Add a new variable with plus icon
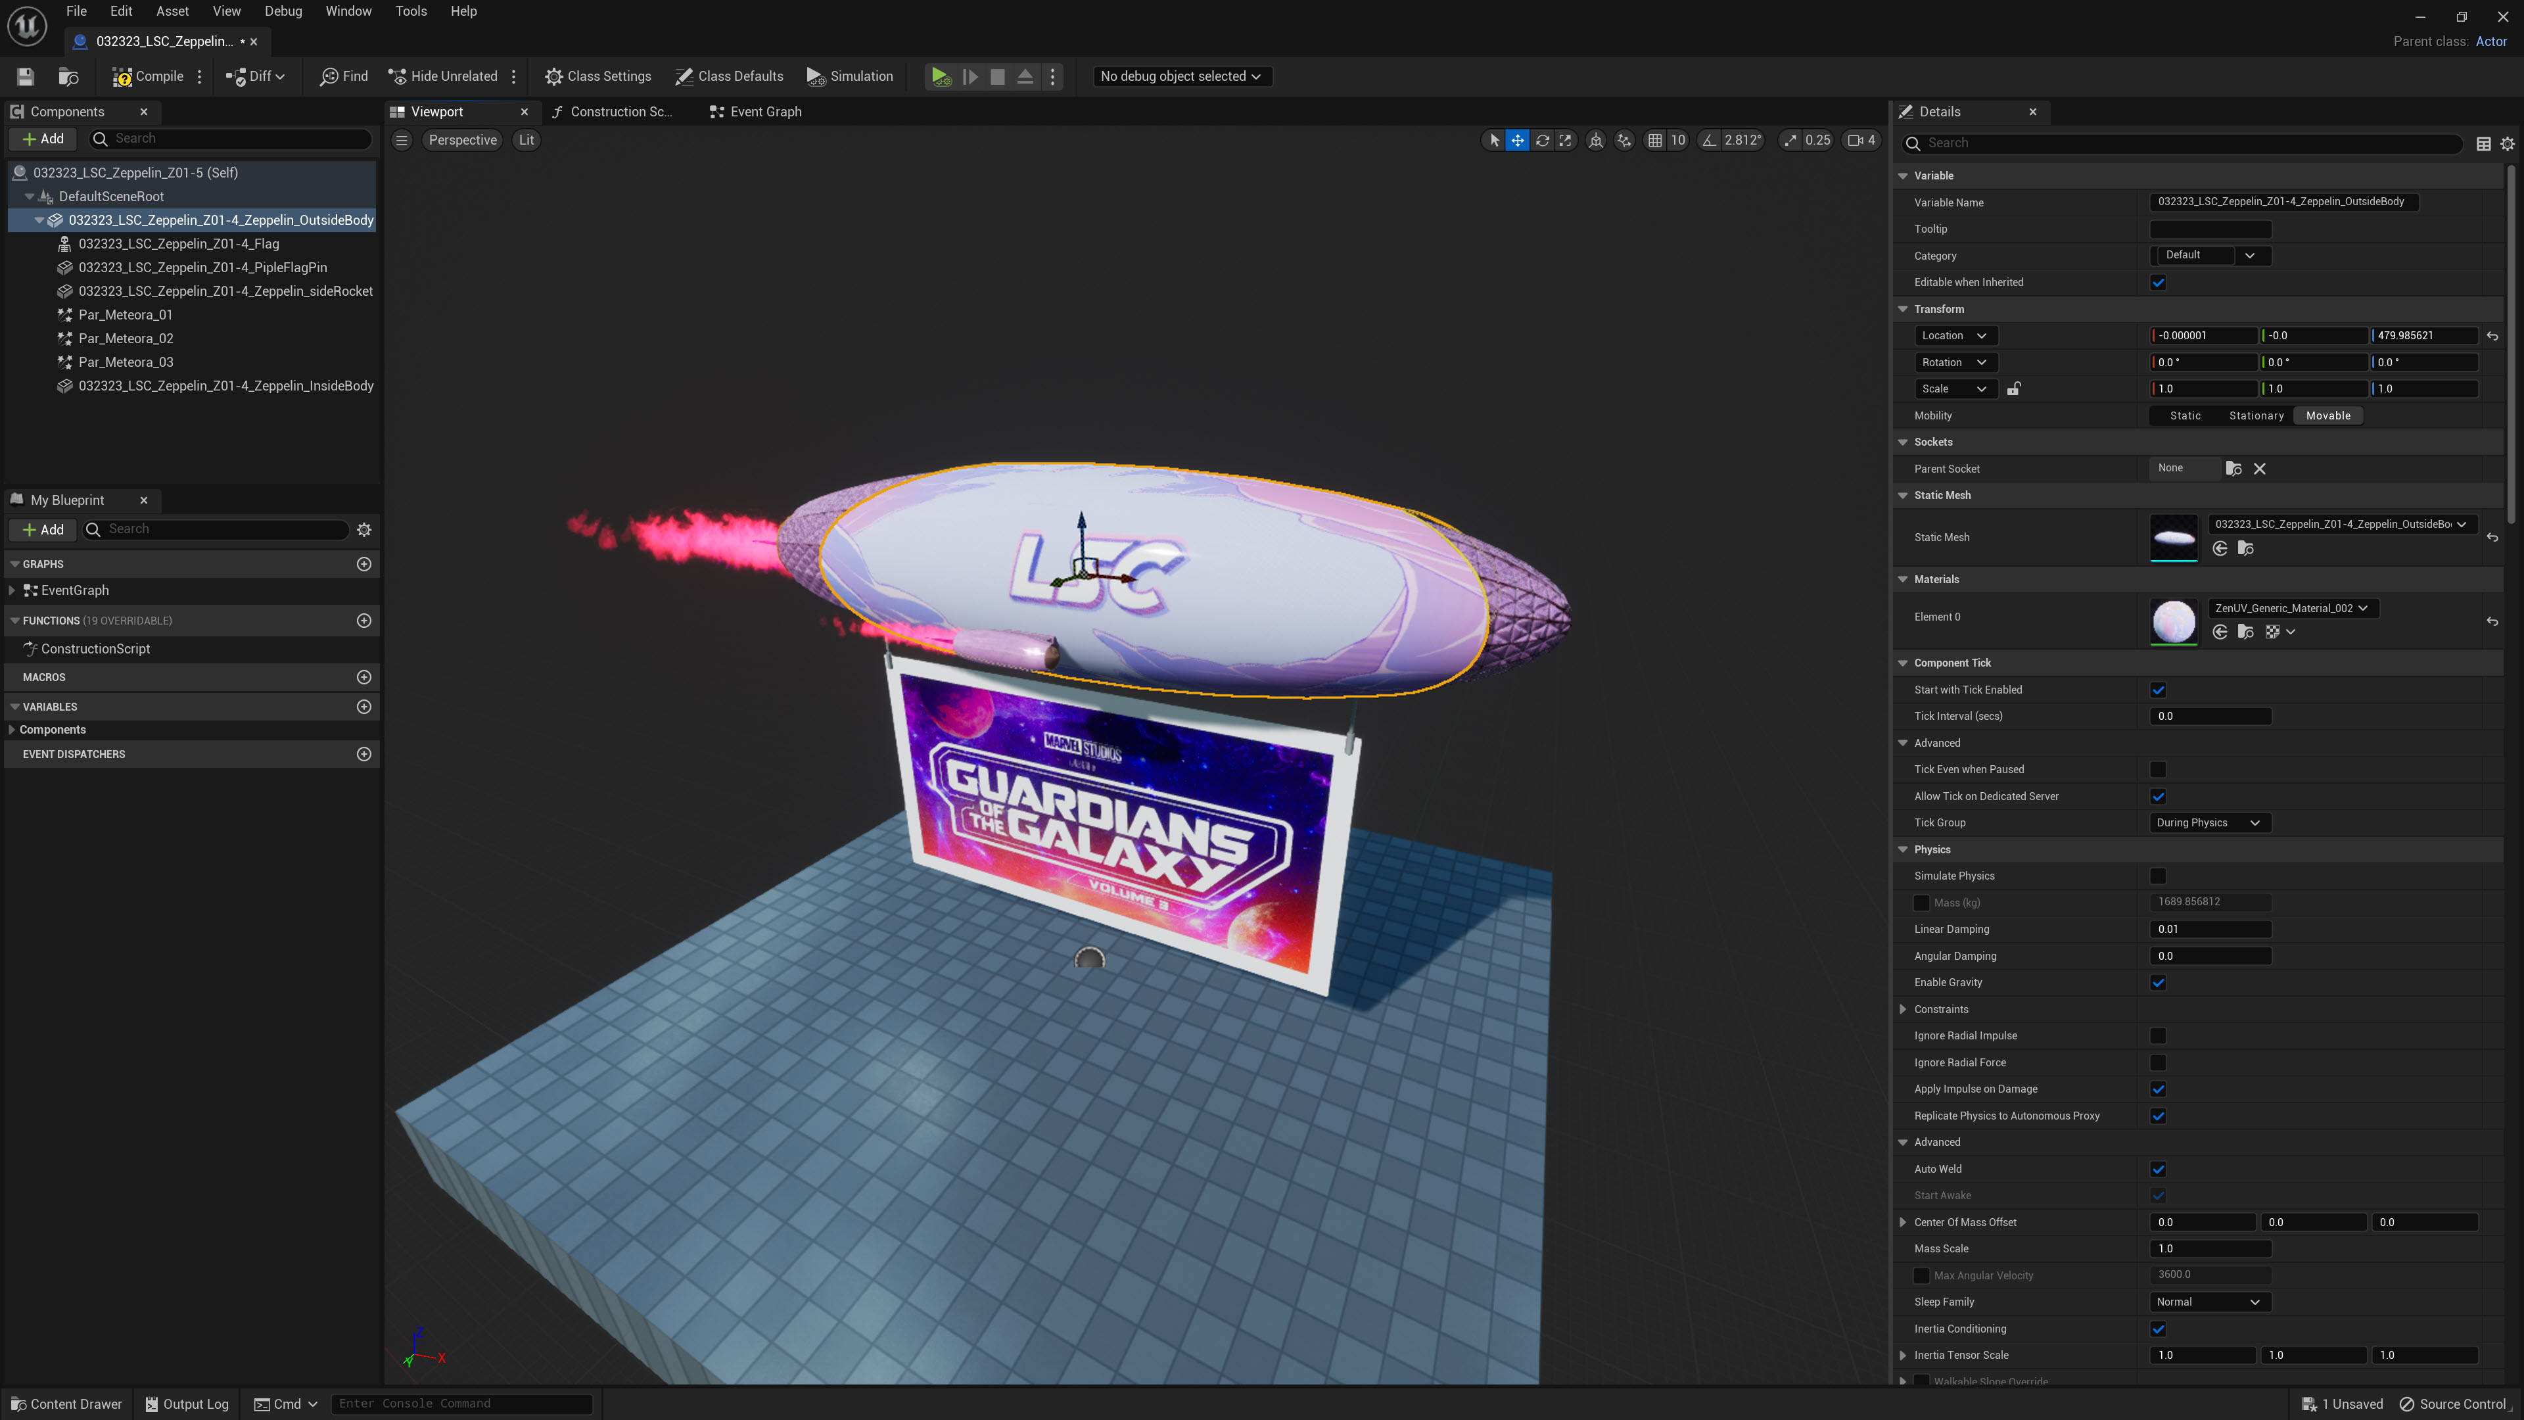The image size is (2524, 1420). point(363,707)
